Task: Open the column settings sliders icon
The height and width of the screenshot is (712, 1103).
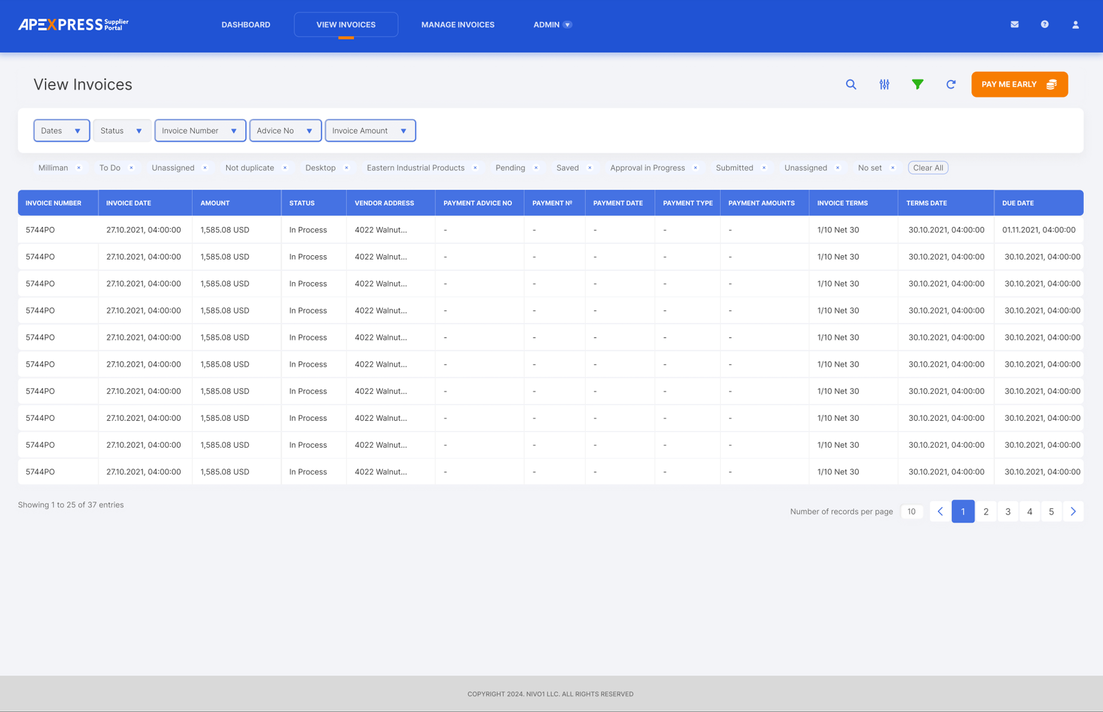Action: pyautogui.click(x=884, y=84)
